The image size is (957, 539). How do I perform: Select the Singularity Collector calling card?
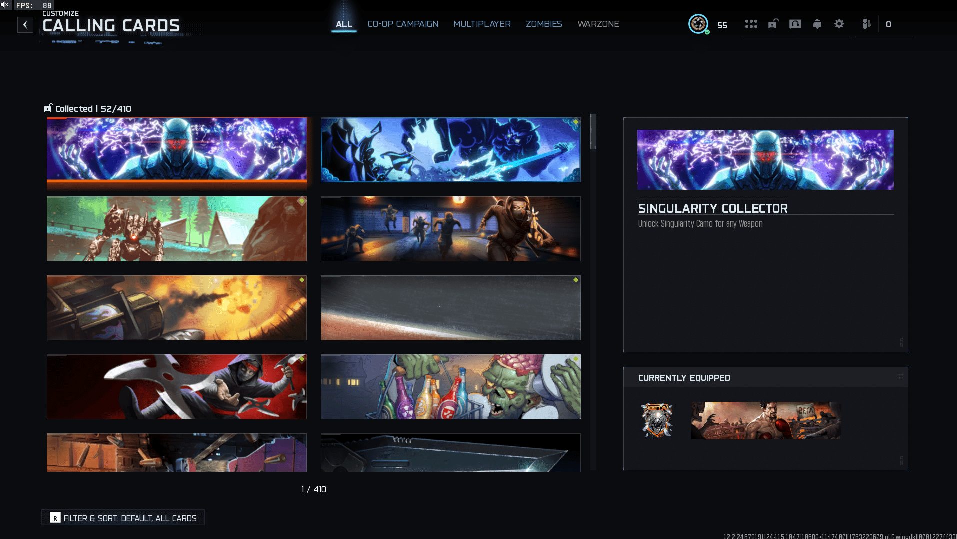176,149
